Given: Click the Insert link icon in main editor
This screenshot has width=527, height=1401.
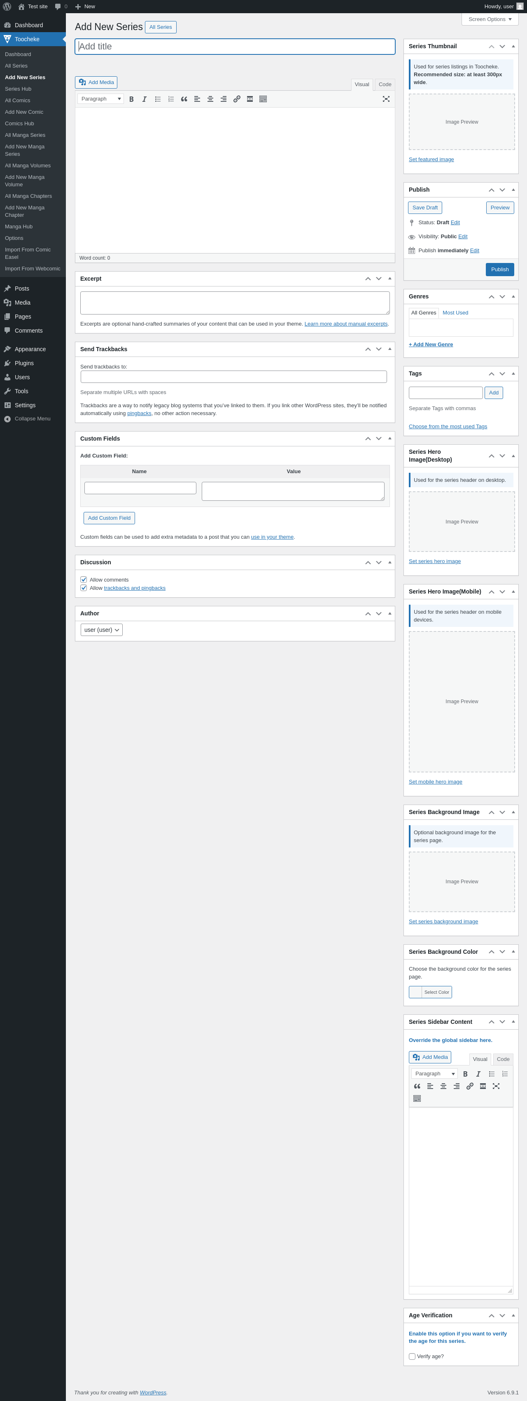Looking at the screenshot, I should pos(237,99).
